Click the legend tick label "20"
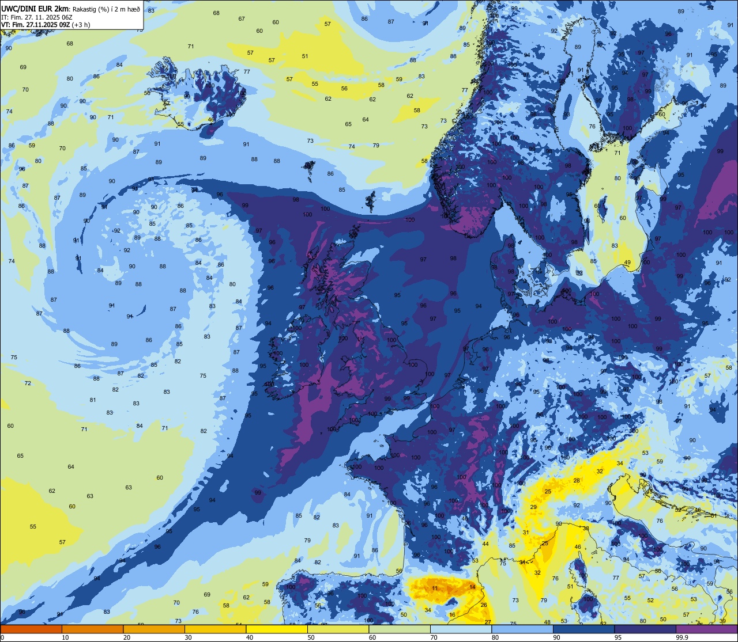 tap(127, 637)
